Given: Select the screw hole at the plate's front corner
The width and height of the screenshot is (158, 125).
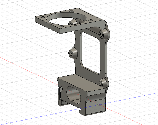Looking at the screenshot, I should (62, 26).
